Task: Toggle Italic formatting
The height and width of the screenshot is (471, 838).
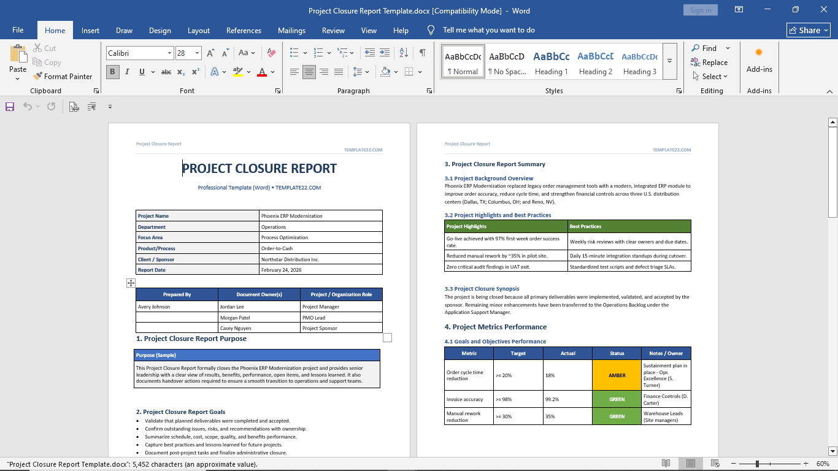Action: (x=127, y=72)
